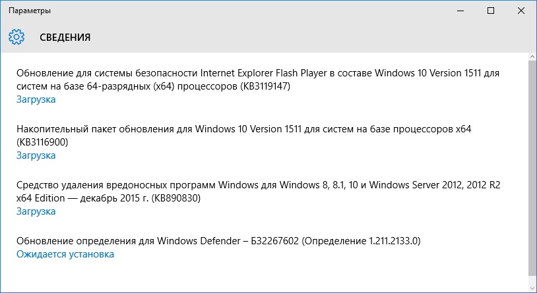The height and width of the screenshot is (293, 537).
Task: Click Загрузка link under KB3116900 update
Action: 36,155
